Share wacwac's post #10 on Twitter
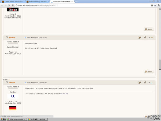The image size is (161, 121). tap(140, 37)
